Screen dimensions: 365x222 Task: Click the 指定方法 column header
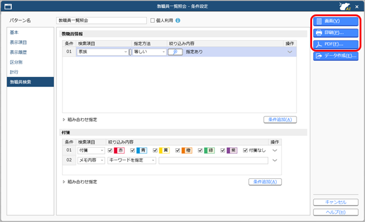142,43
